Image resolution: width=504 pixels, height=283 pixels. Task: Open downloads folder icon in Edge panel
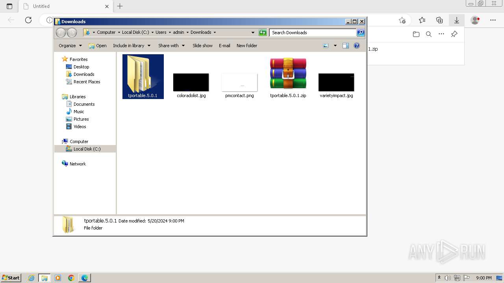coord(416,34)
